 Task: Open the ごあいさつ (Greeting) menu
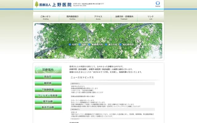(x=46, y=17)
